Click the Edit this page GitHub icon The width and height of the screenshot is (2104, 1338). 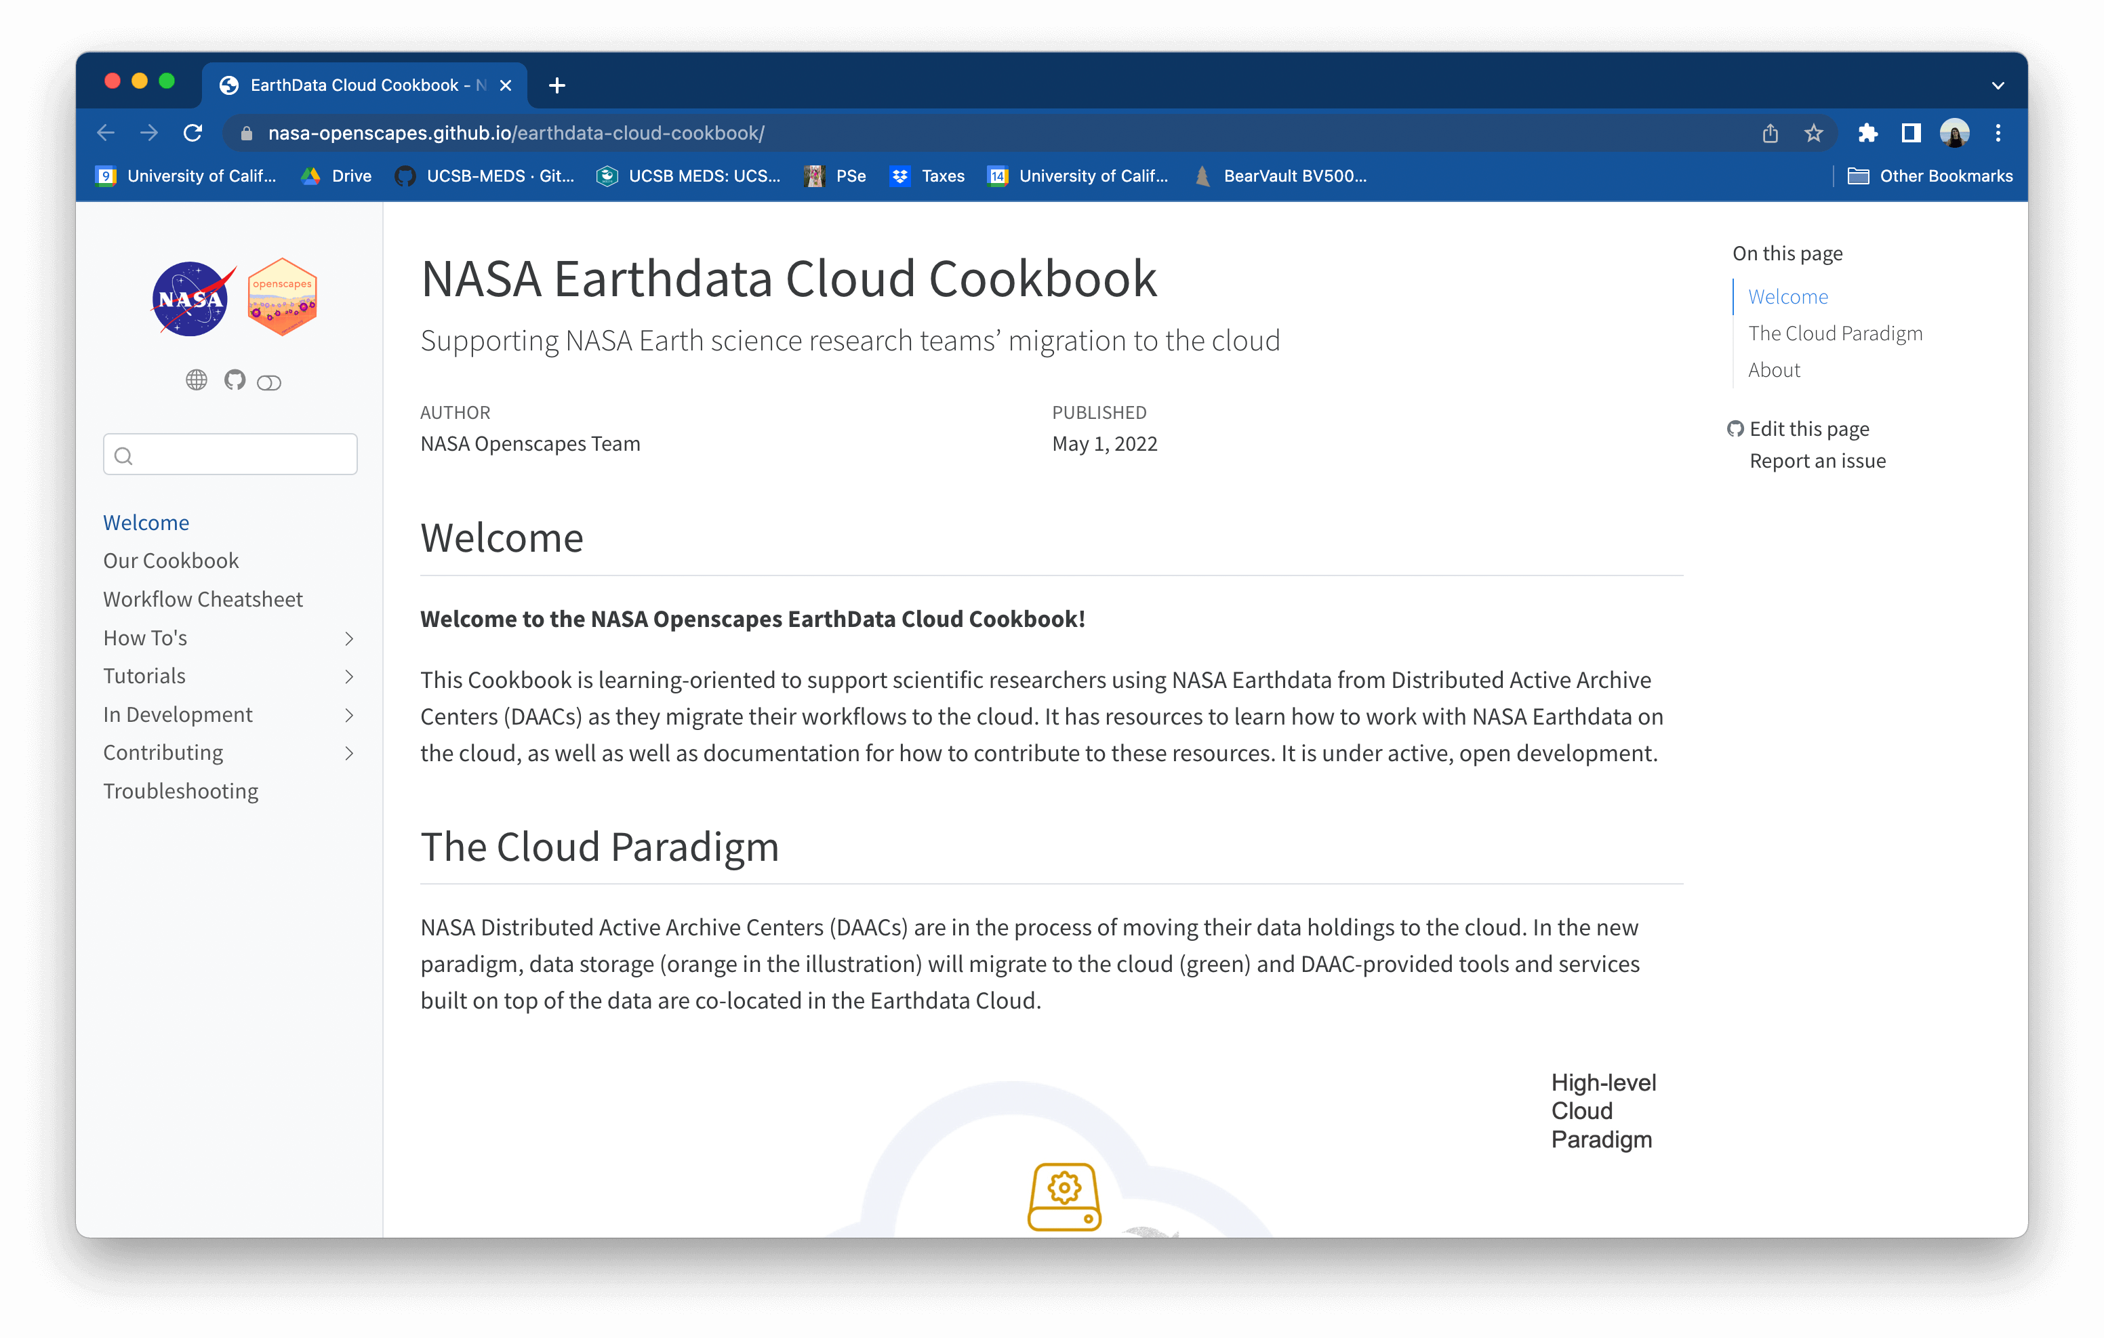(1735, 428)
